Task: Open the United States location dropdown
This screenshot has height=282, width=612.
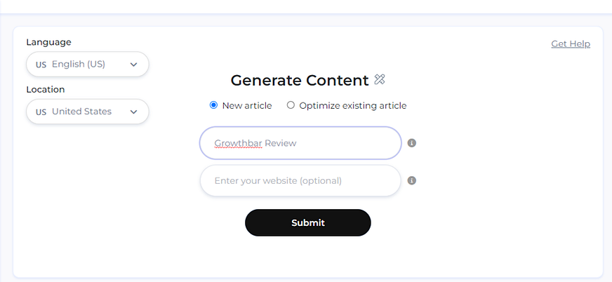Action: pos(87,112)
